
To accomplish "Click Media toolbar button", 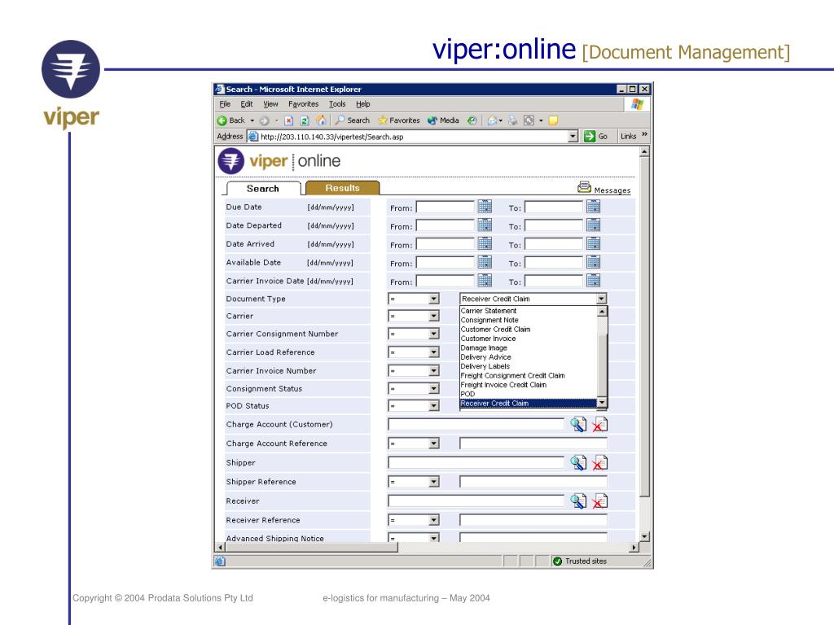I will pos(443,120).
